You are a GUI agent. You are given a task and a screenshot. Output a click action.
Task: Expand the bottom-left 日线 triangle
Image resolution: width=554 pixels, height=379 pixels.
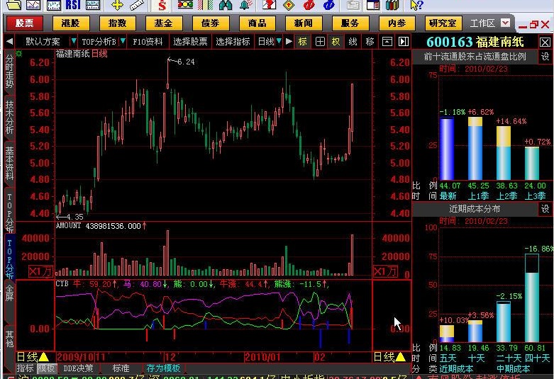44,357
